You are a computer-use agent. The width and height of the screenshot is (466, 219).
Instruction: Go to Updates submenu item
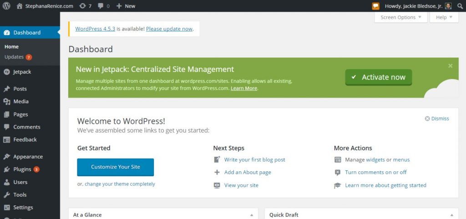tap(14, 57)
